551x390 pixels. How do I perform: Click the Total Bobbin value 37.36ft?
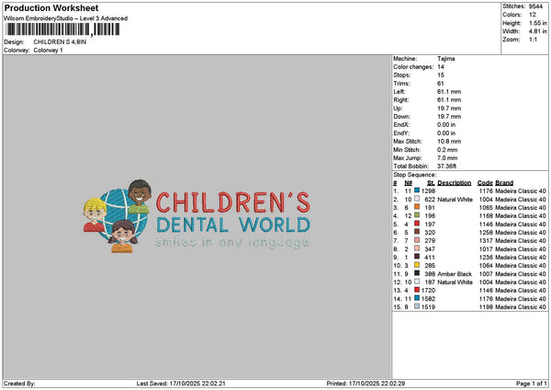(446, 166)
